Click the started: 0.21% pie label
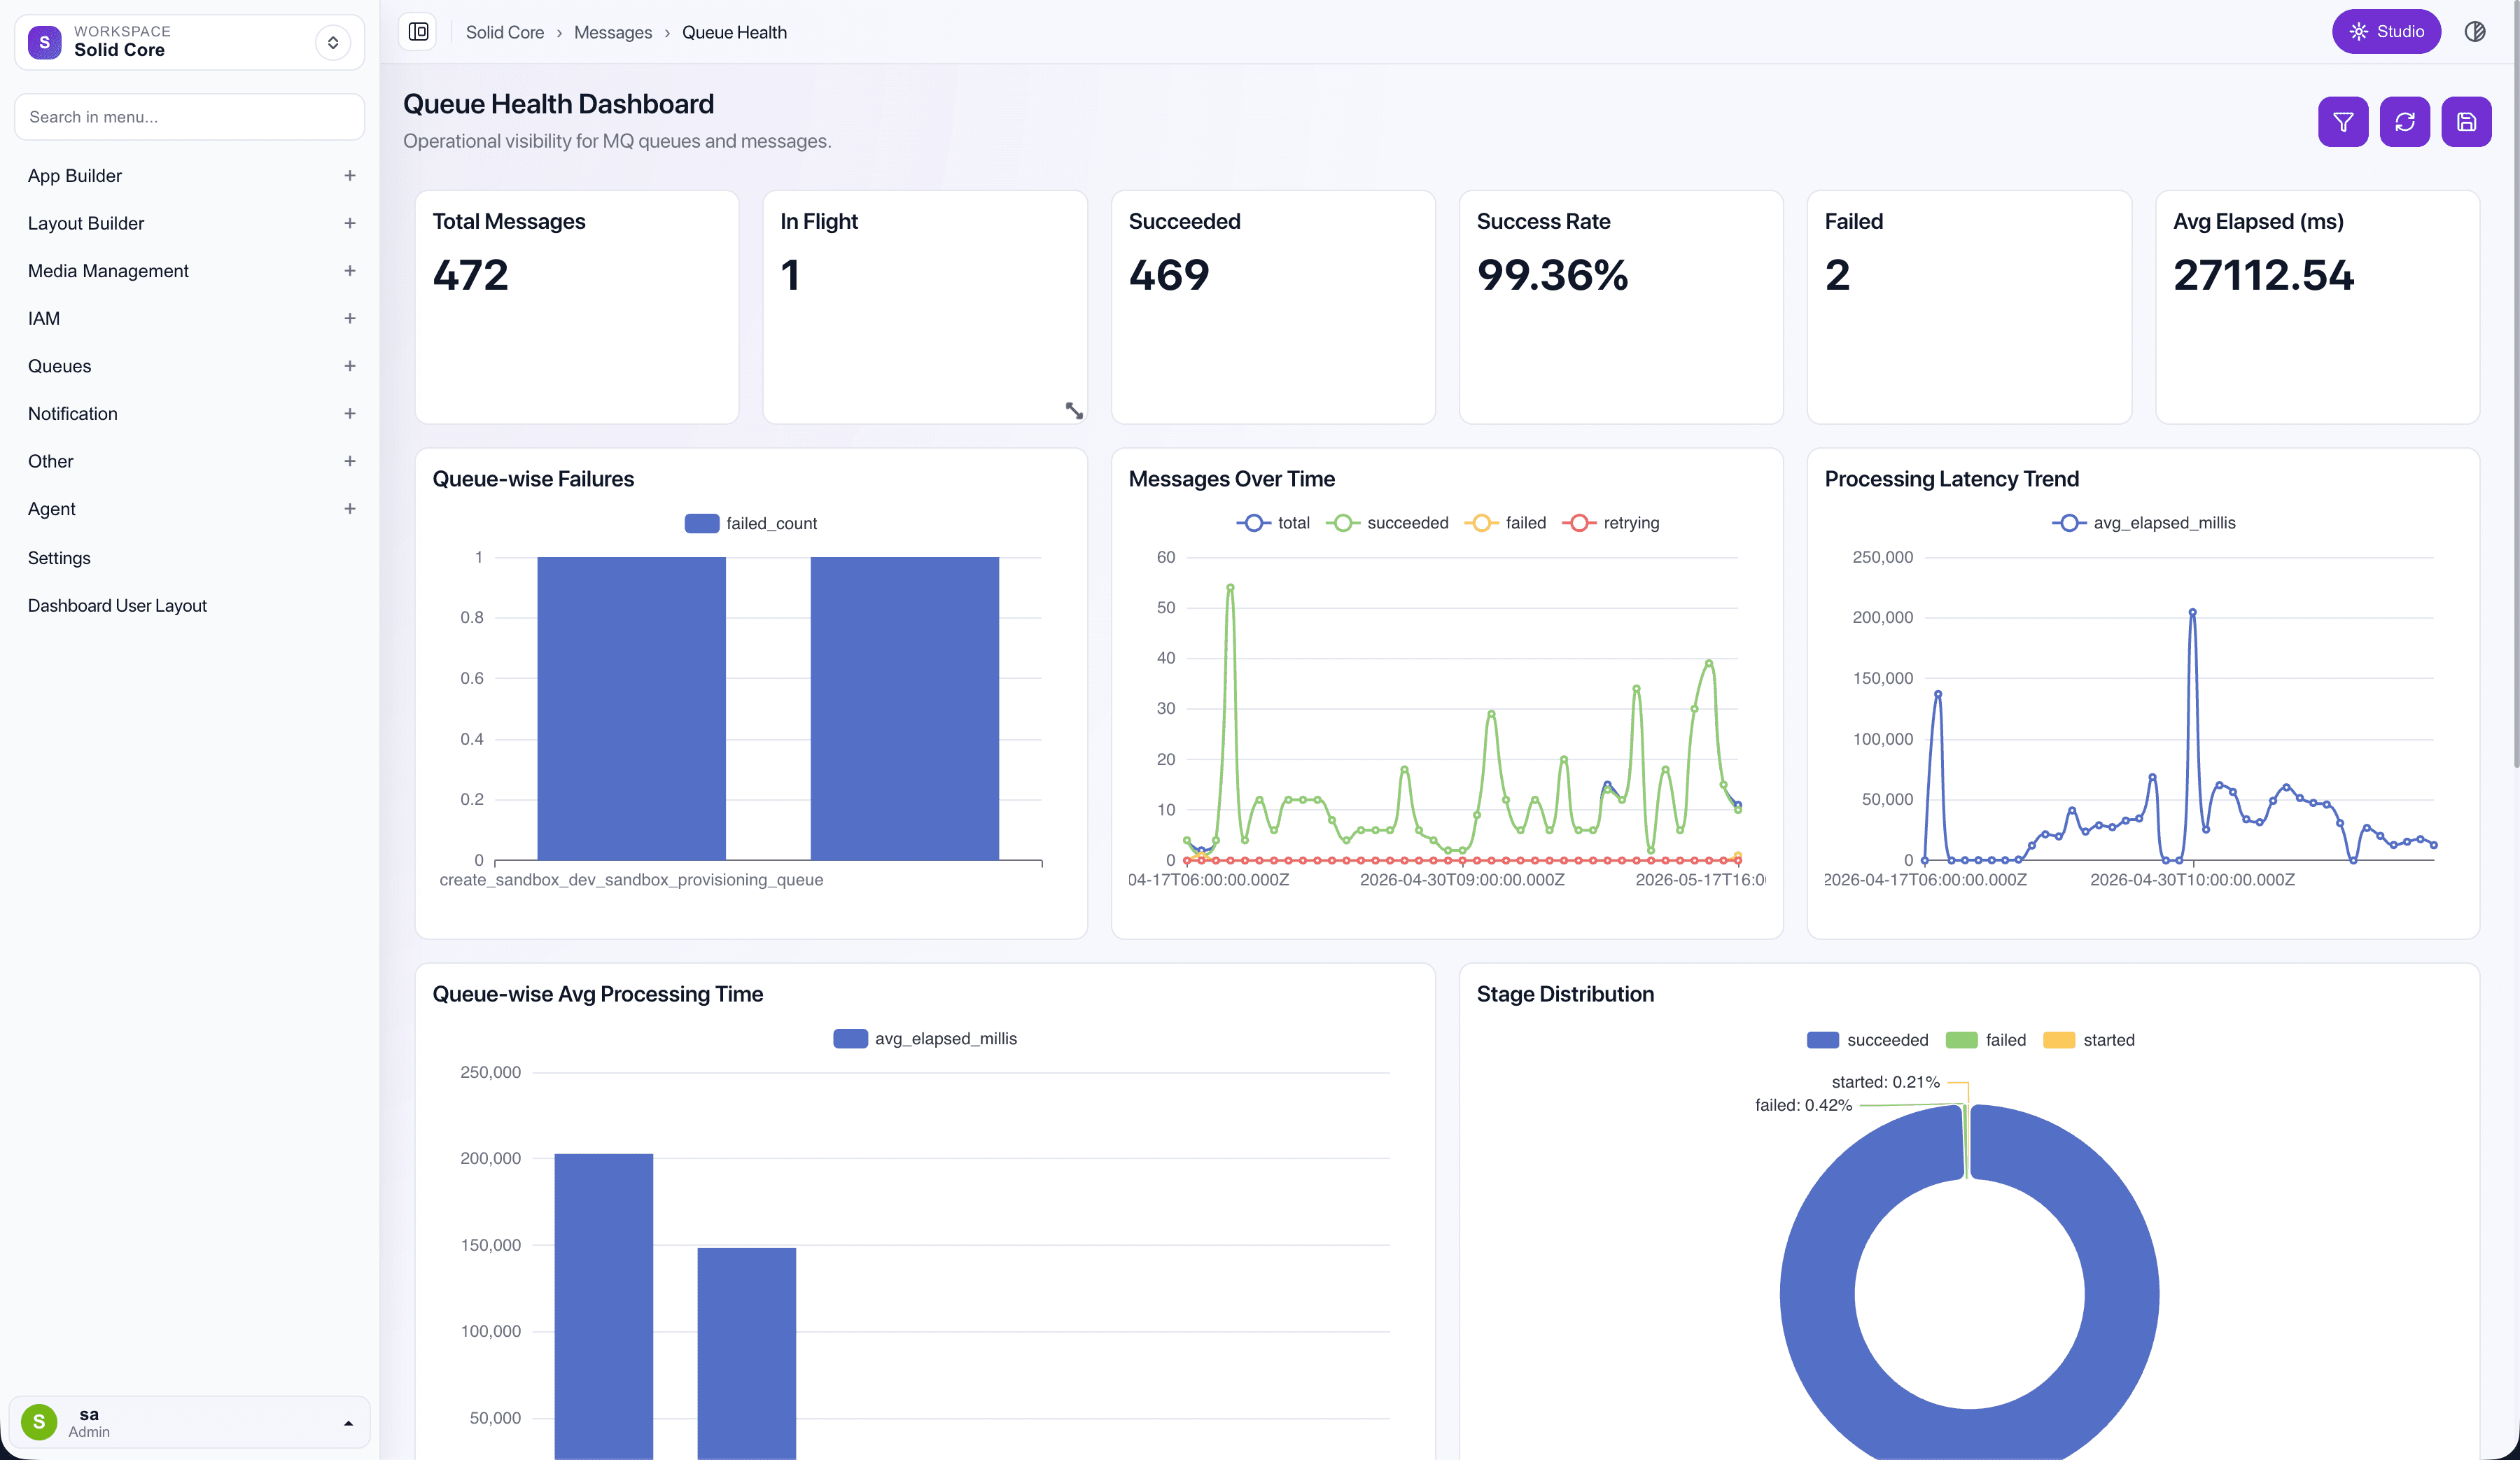The height and width of the screenshot is (1460, 2520). [1885, 1082]
